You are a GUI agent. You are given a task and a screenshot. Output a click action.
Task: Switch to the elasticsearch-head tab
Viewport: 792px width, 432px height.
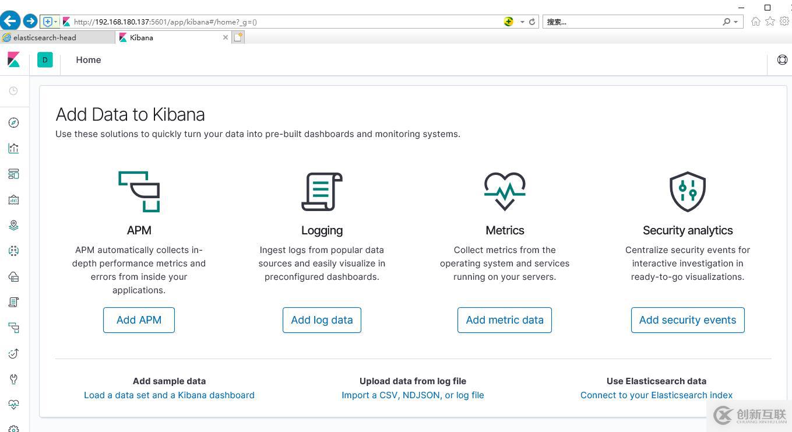[x=57, y=37]
